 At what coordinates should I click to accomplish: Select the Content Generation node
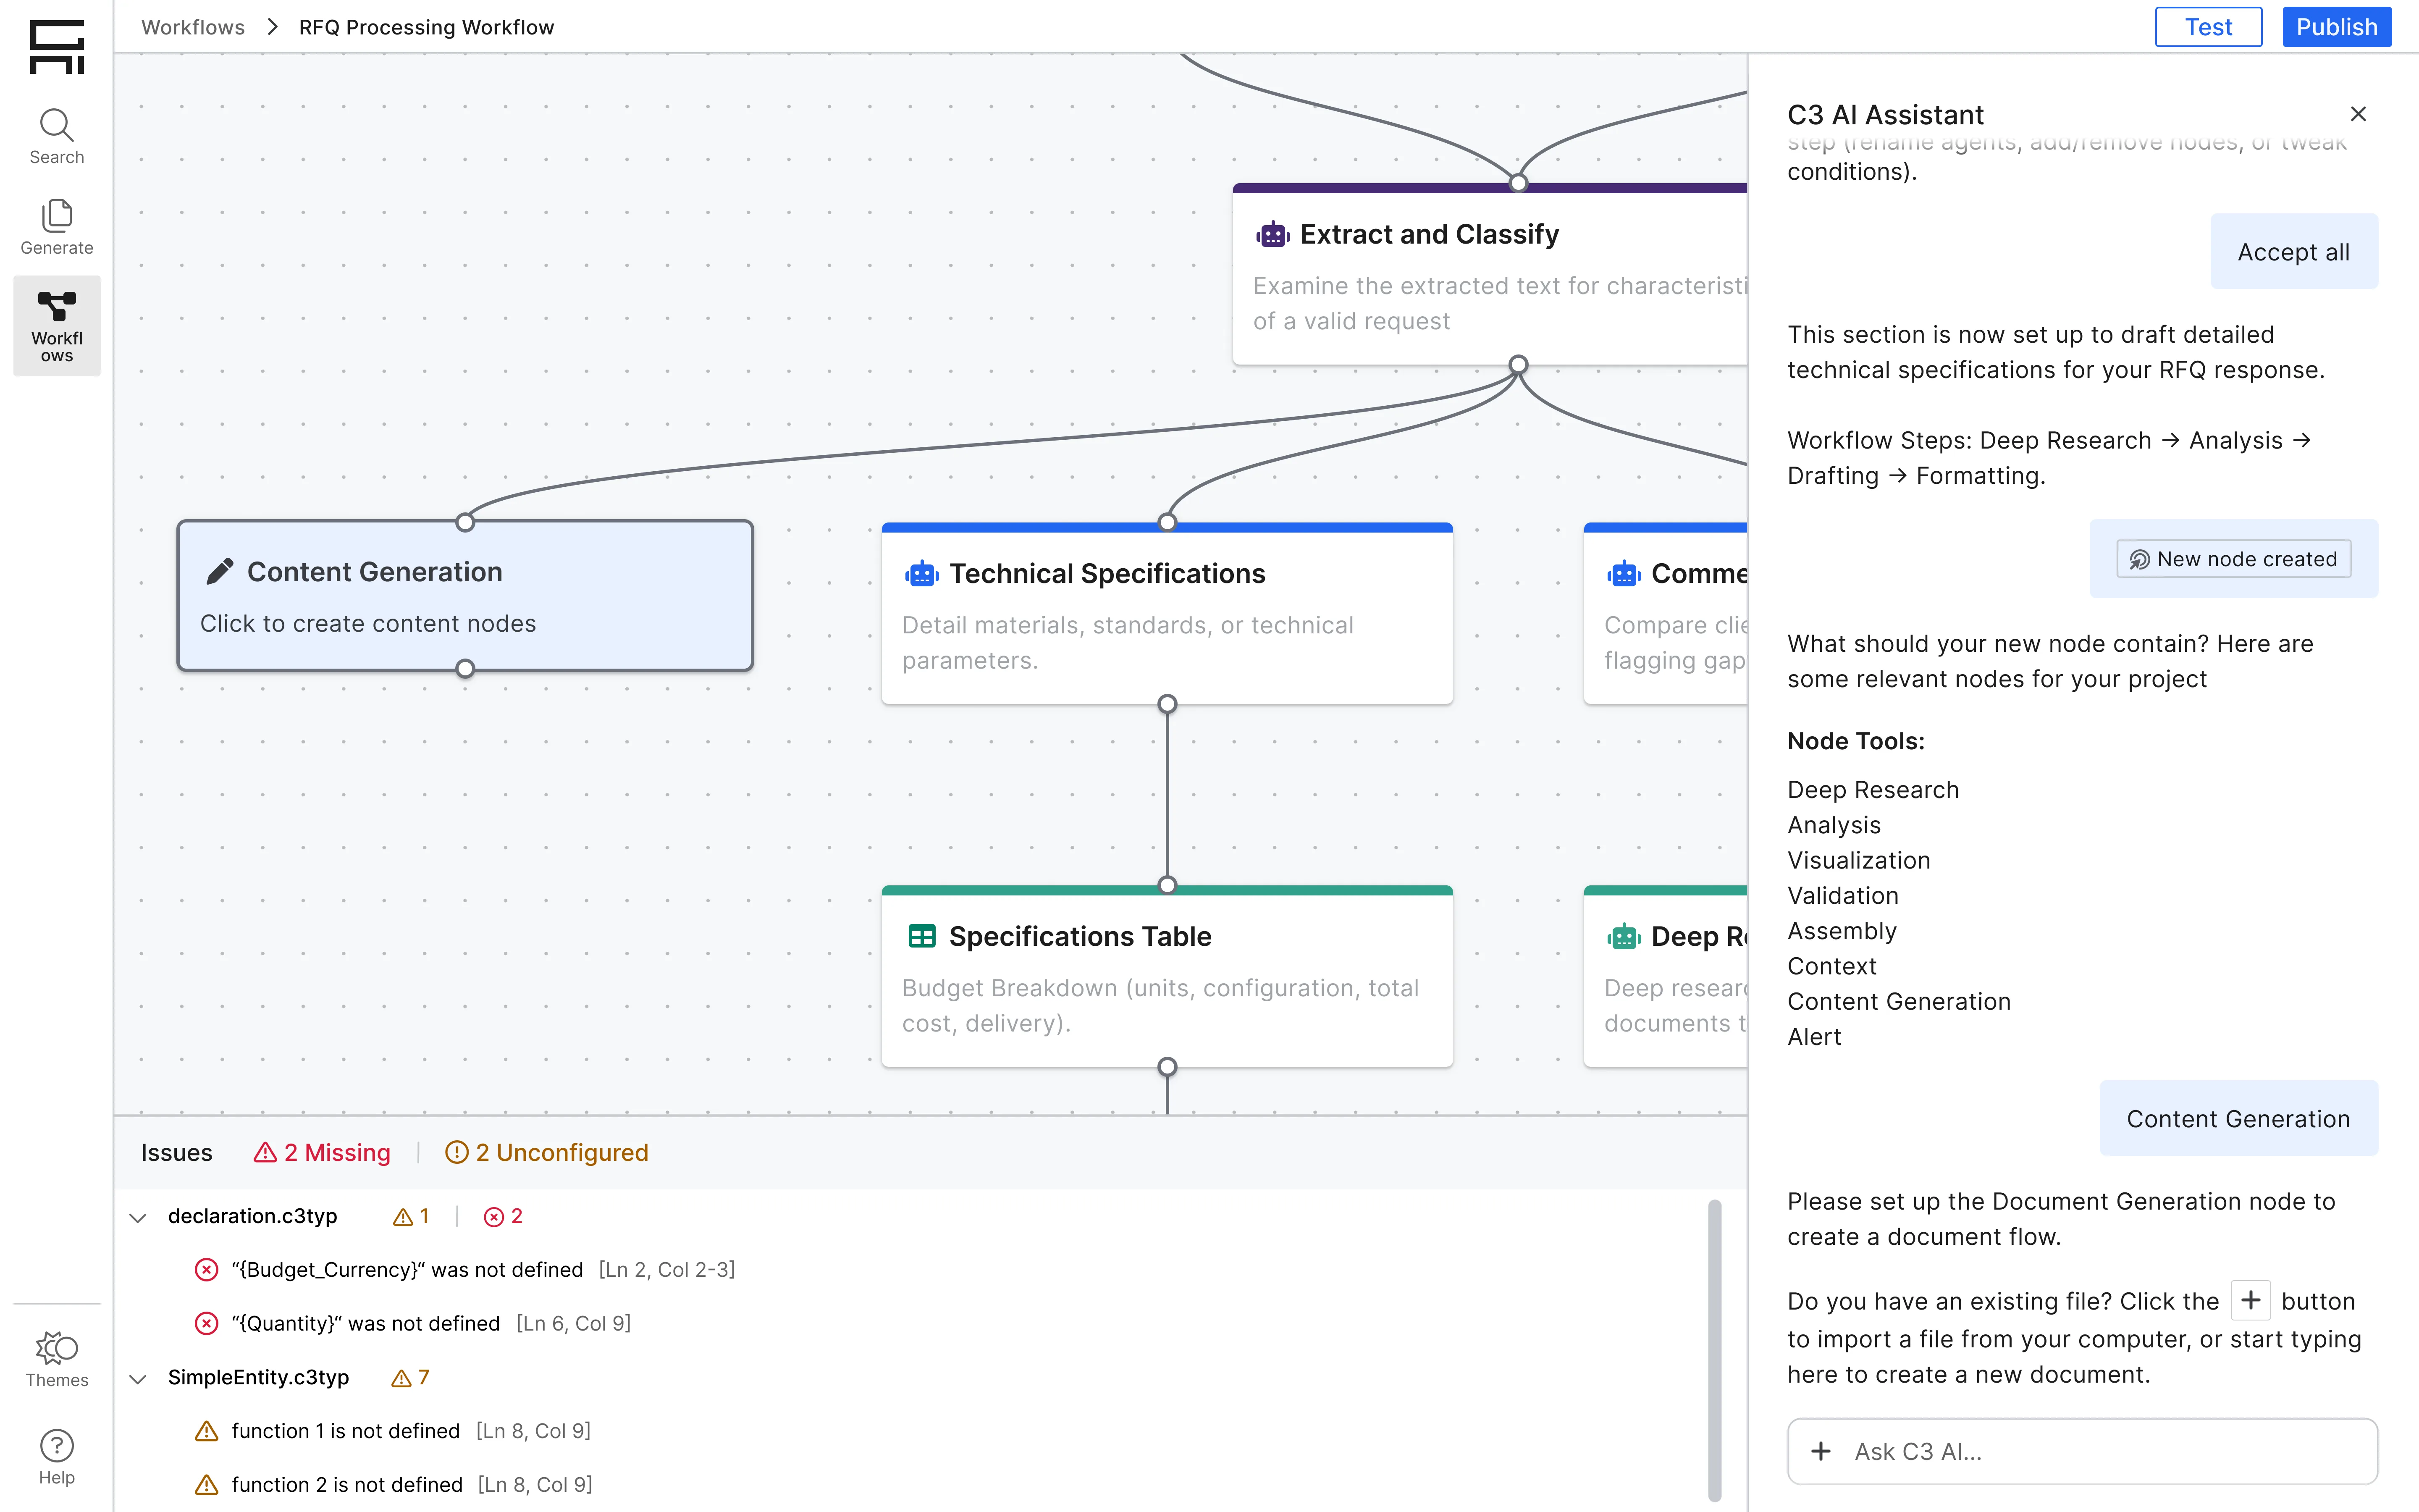pyautogui.click(x=465, y=596)
